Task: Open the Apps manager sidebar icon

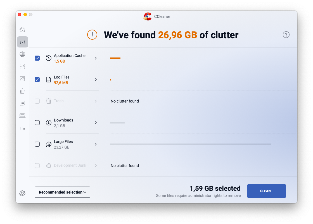Action: coord(22,103)
